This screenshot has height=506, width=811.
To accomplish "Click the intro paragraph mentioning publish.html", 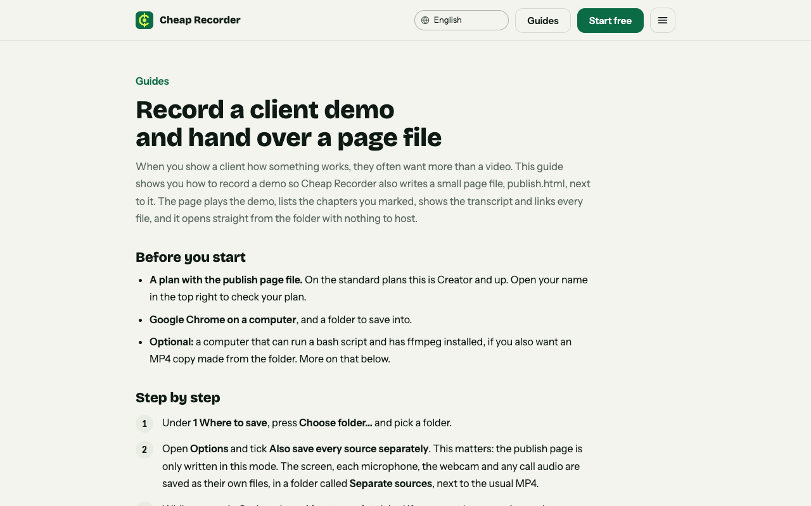I will click(363, 192).
